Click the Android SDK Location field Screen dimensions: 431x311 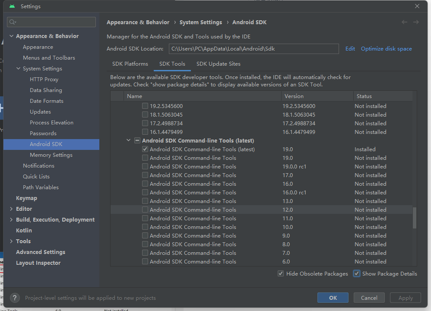click(x=254, y=49)
